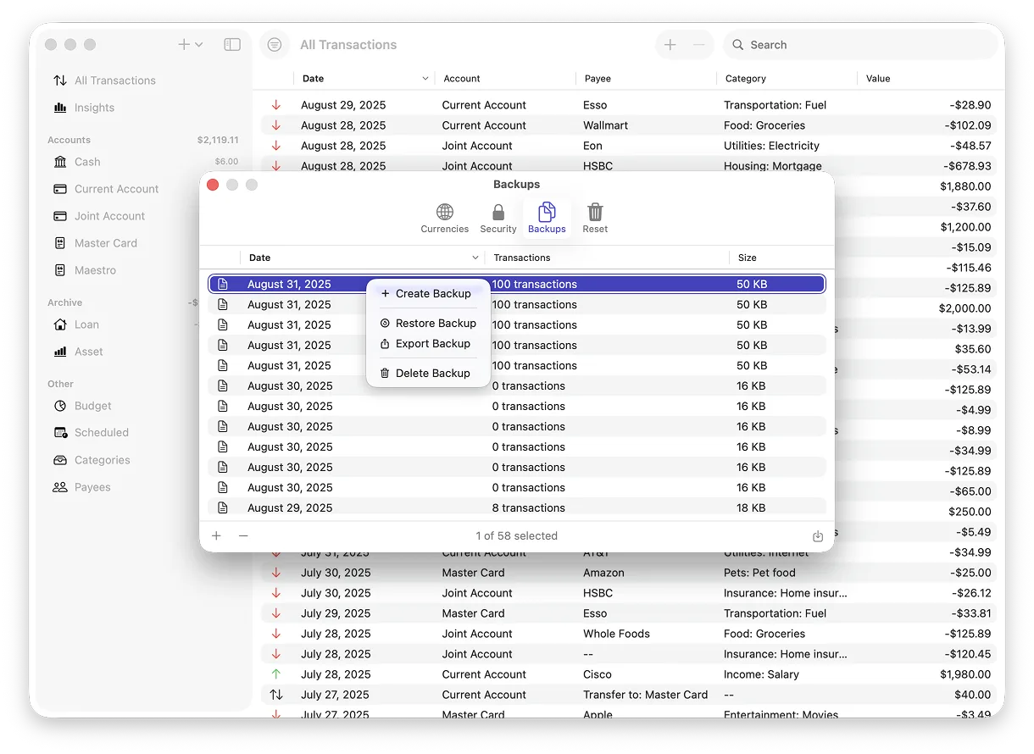1034x754 pixels.
Task: Open the Date column sort dropdown in Backups
Action: click(475, 258)
